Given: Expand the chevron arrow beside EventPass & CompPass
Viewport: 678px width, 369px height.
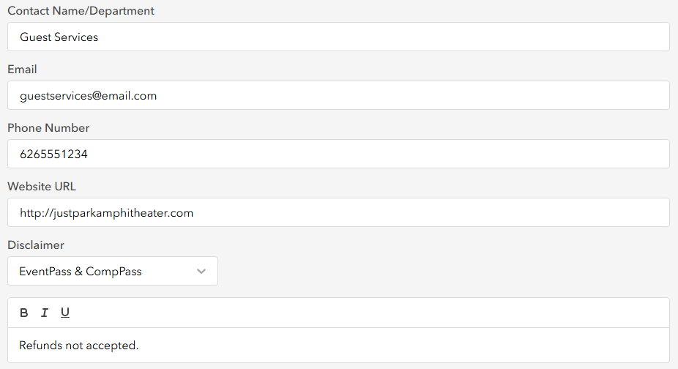Looking at the screenshot, I should 201,271.
